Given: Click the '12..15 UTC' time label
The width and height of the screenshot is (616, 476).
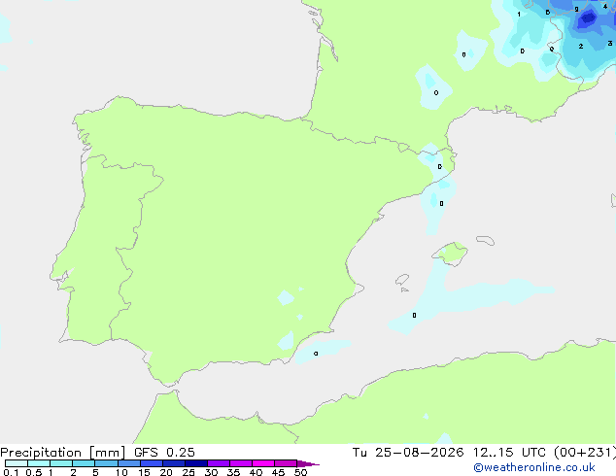Looking at the screenshot, I should click(x=509, y=453).
